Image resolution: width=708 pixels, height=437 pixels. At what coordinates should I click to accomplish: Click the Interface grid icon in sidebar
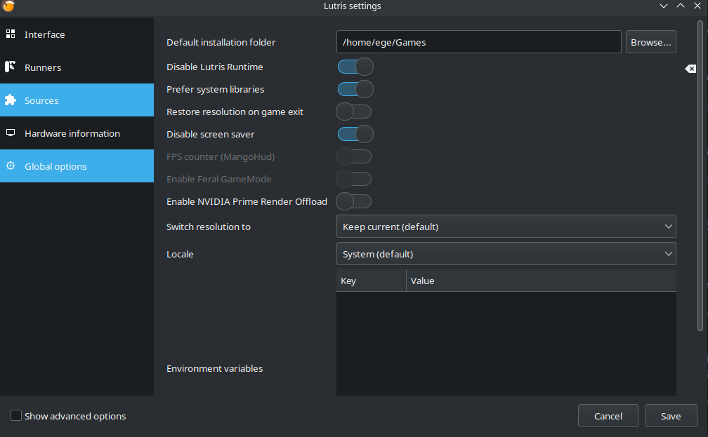click(11, 34)
